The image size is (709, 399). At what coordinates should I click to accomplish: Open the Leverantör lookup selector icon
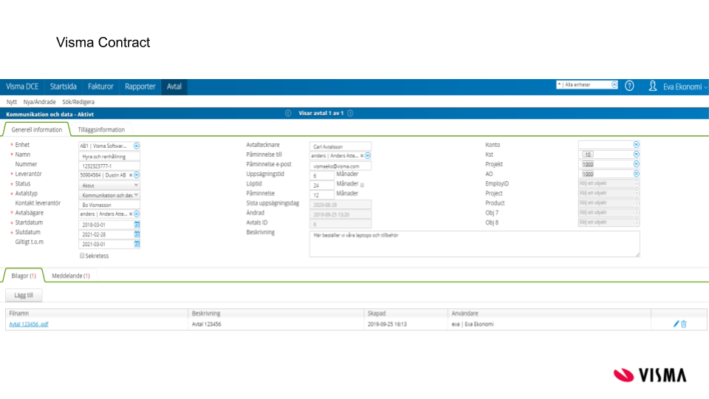(x=137, y=175)
